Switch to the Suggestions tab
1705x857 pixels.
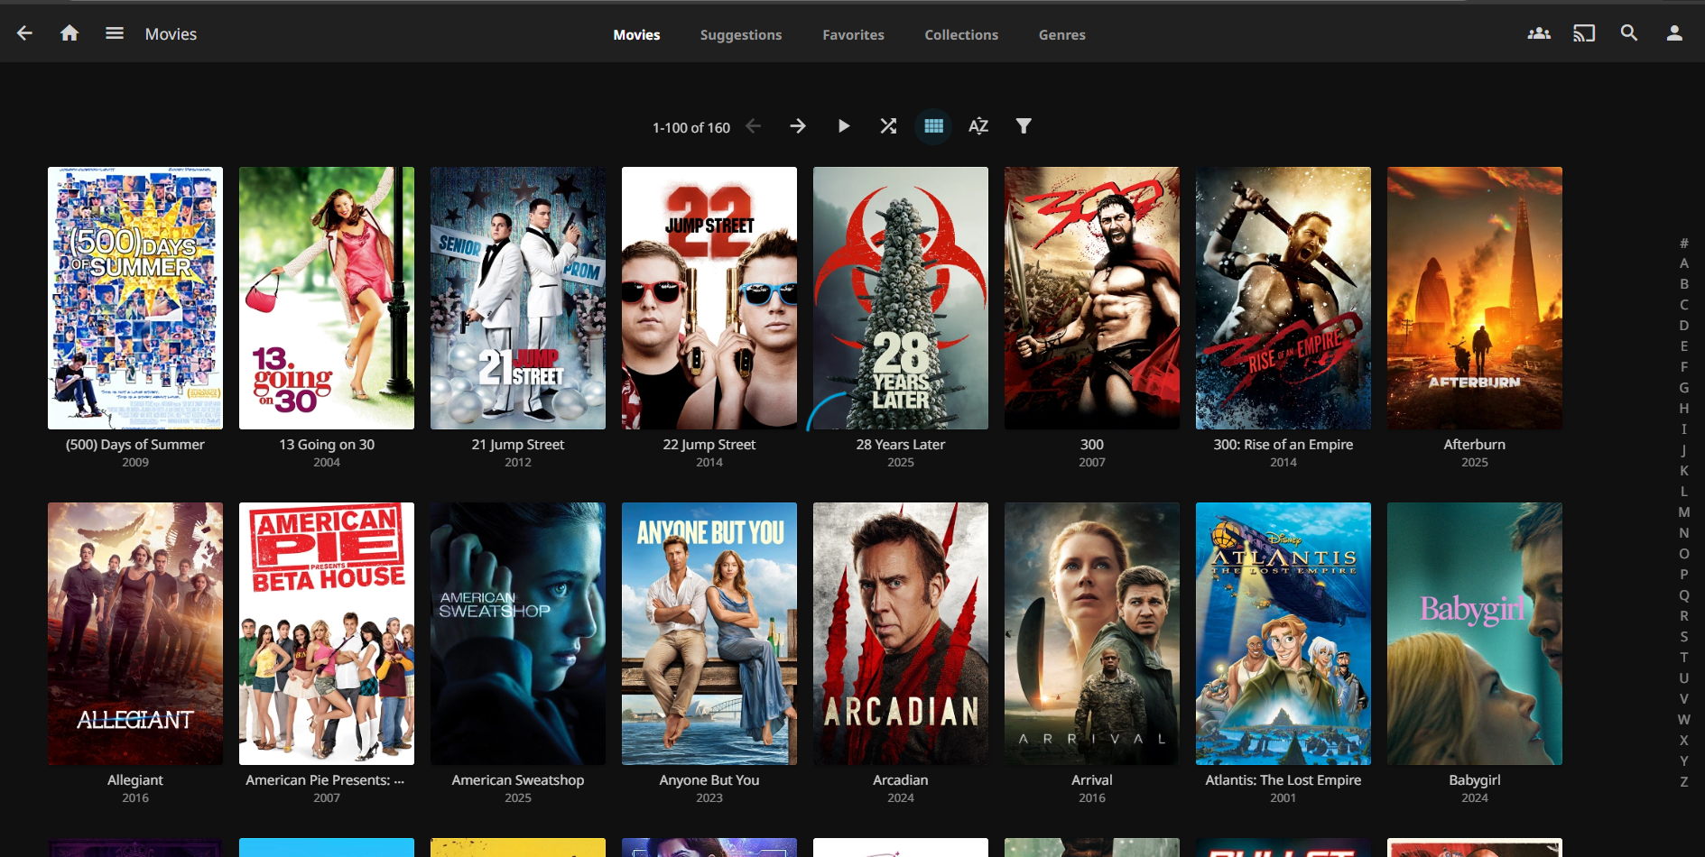coord(740,35)
